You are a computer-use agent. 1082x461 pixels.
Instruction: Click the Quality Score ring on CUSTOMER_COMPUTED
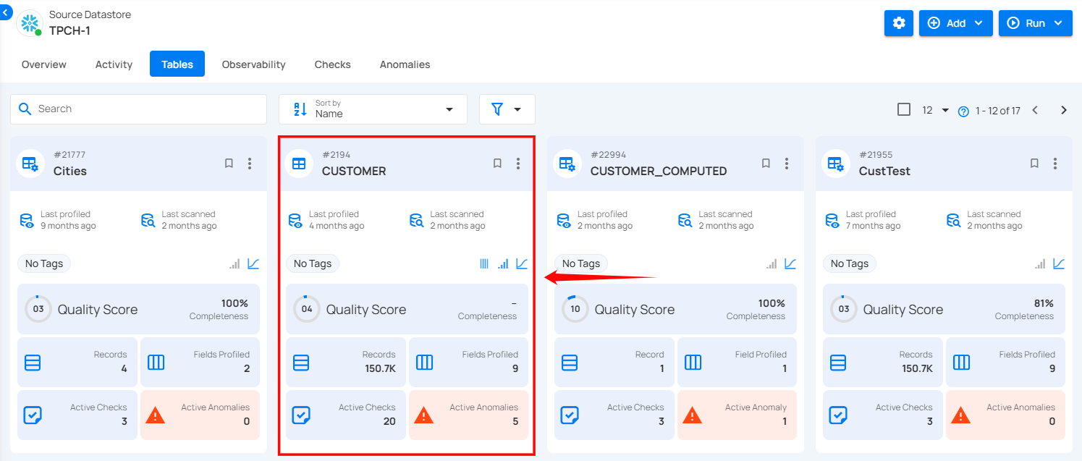575,309
